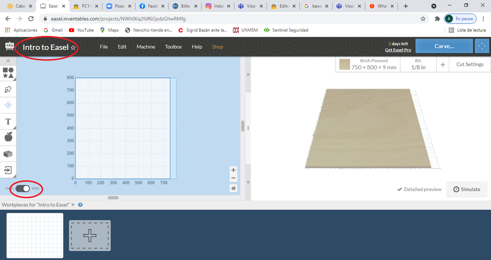
Task: Add a second bit with plus button
Action: point(443,65)
